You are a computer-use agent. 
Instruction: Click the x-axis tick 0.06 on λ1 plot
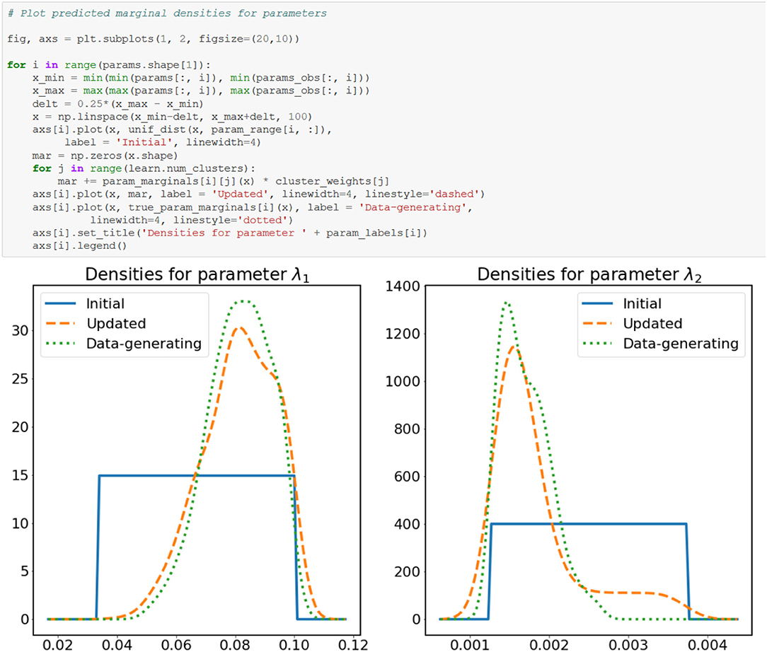pyautogui.click(x=176, y=645)
